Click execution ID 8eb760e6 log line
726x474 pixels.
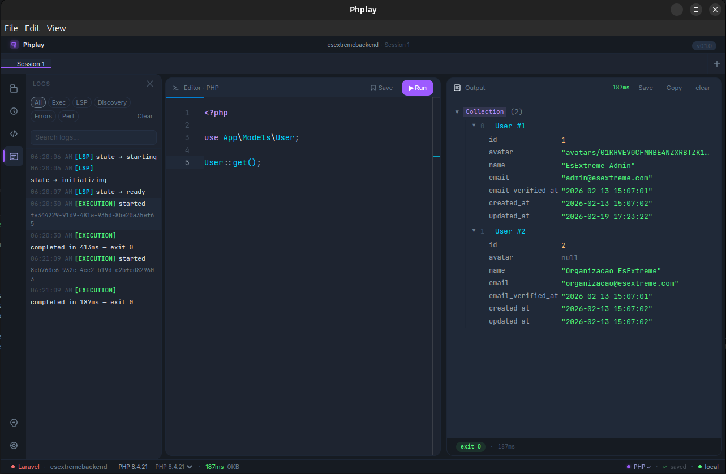click(92, 274)
